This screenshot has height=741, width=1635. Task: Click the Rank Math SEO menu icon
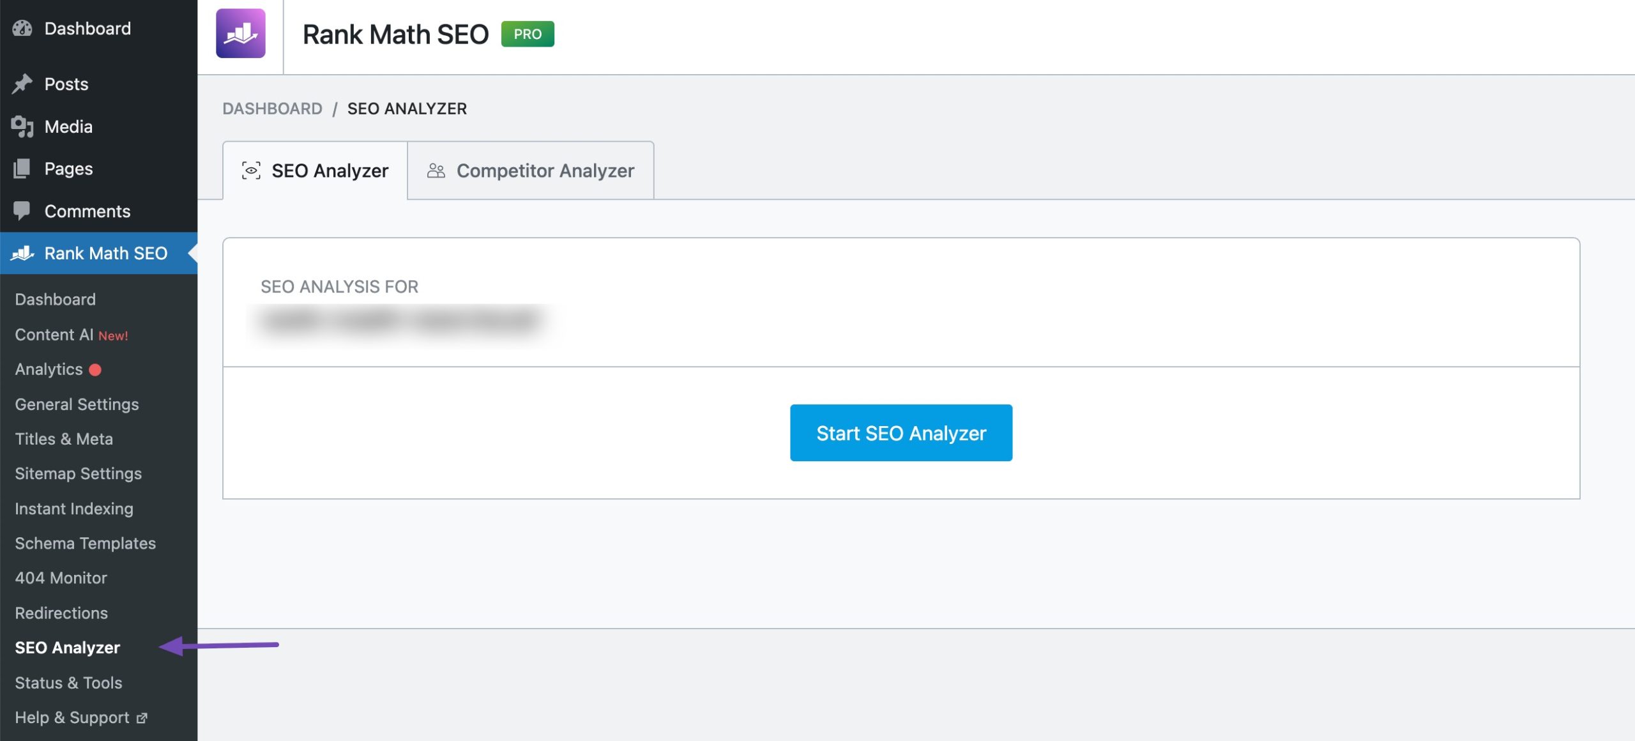pos(22,253)
